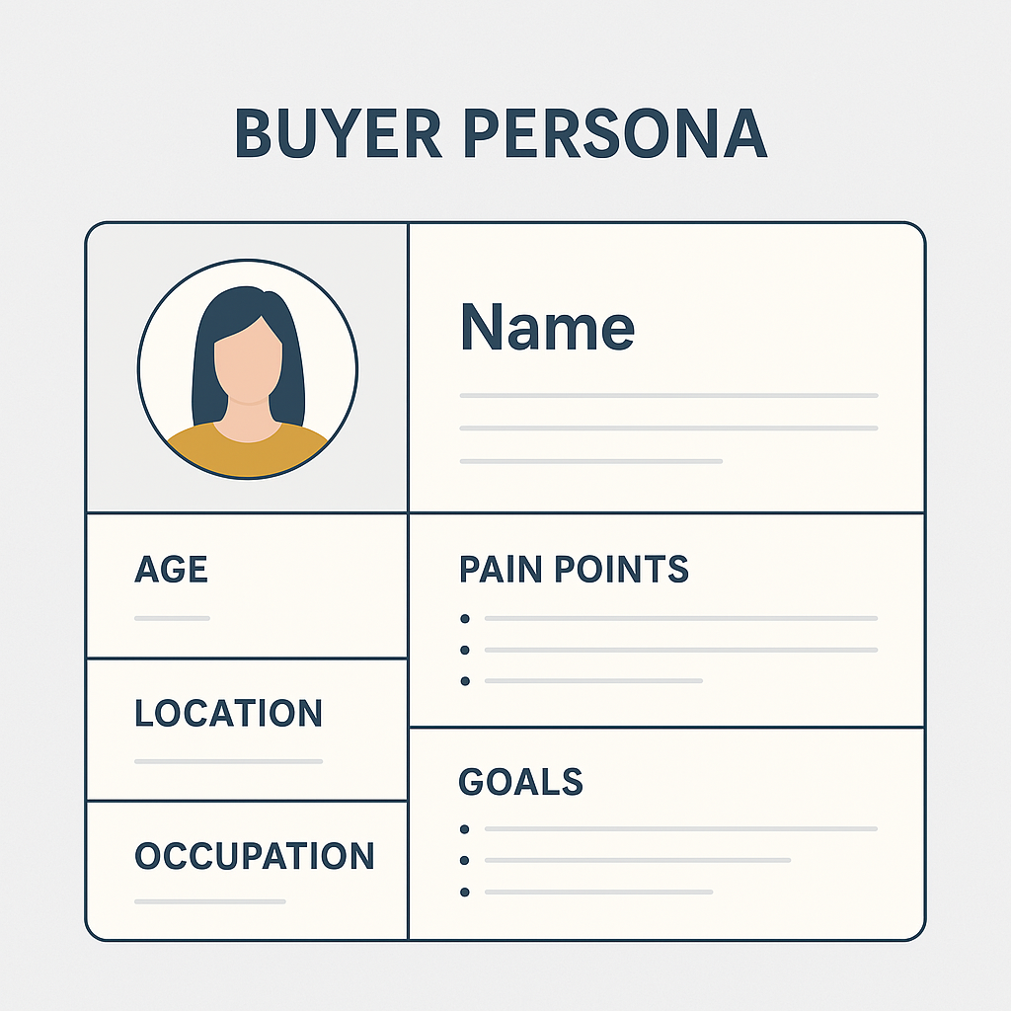Viewport: 1011px width, 1011px height.
Task: Click the third GOALS bullet dot
Action: coord(464,893)
